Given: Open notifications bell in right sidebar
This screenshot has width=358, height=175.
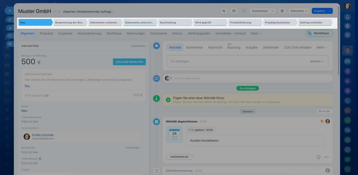Looking at the screenshot, I should pyautogui.click(x=347, y=17).
